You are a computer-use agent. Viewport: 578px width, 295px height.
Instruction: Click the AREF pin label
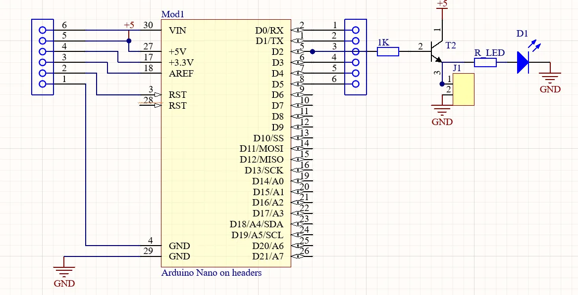point(181,74)
